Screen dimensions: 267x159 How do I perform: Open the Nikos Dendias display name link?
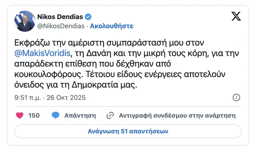pos(60,17)
